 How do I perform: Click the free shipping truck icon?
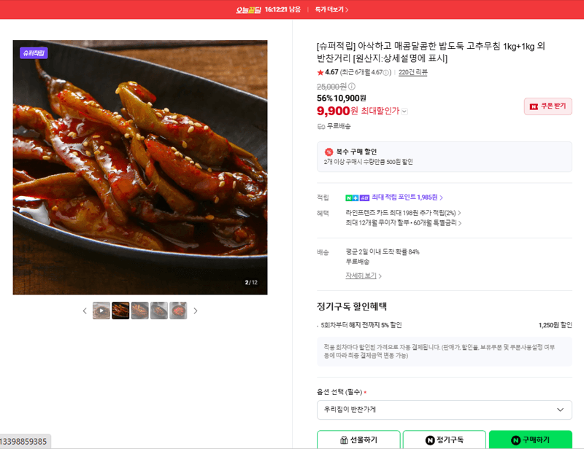pos(321,127)
